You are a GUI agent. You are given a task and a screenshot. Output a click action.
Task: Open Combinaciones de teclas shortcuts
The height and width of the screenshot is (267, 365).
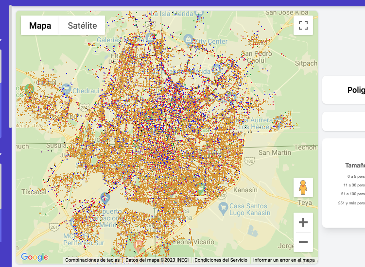coord(92,260)
